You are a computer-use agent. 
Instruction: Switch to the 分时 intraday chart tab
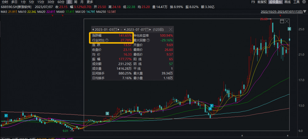5,2
